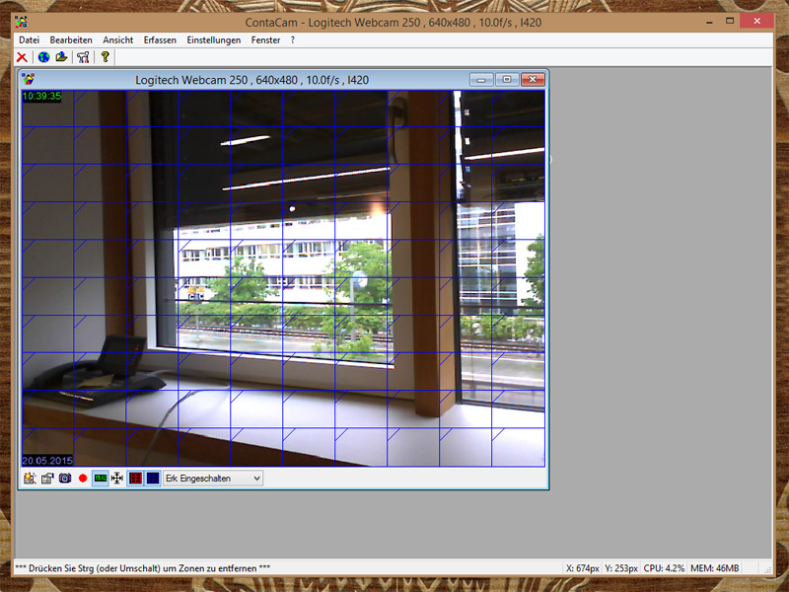The height and width of the screenshot is (592, 789).
Task: Open camera basic settings wizard icon
Action: click(30, 479)
